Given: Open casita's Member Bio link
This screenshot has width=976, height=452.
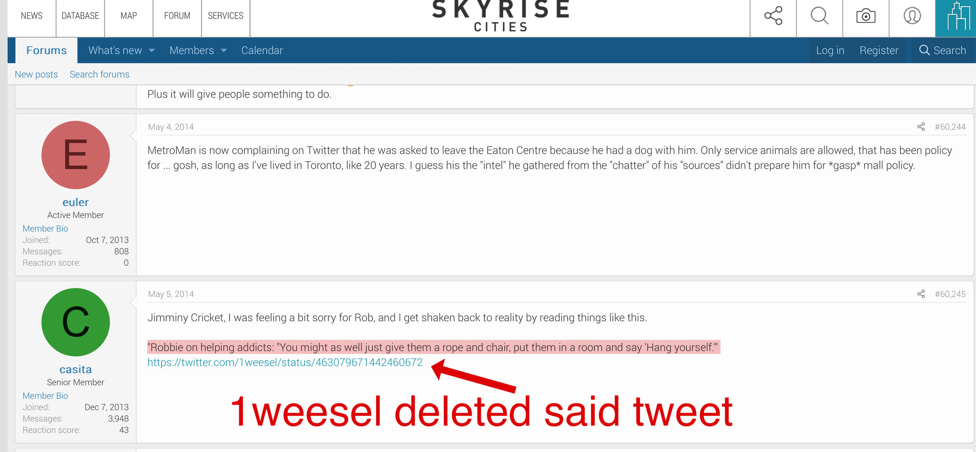Looking at the screenshot, I should point(45,396).
